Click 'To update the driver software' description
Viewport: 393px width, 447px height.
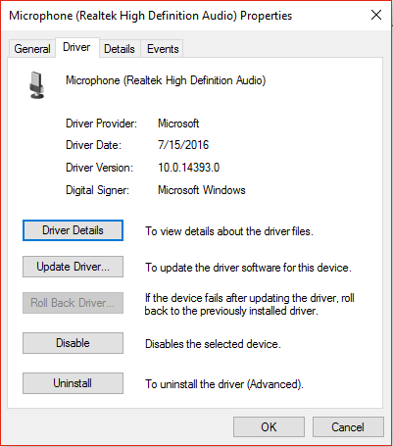point(248,268)
